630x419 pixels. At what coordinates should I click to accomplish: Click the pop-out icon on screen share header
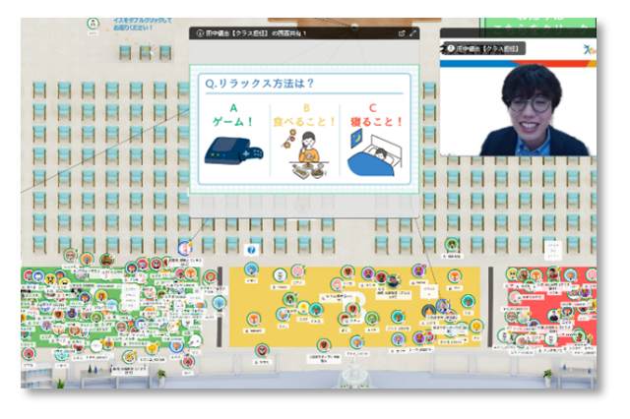click(x=402, y=32)
